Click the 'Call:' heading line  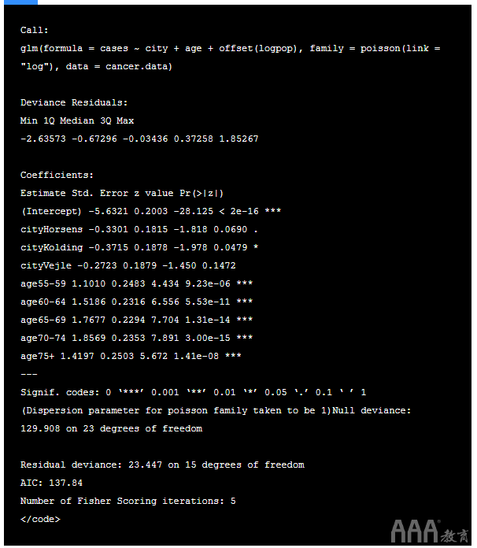[35, 31]
